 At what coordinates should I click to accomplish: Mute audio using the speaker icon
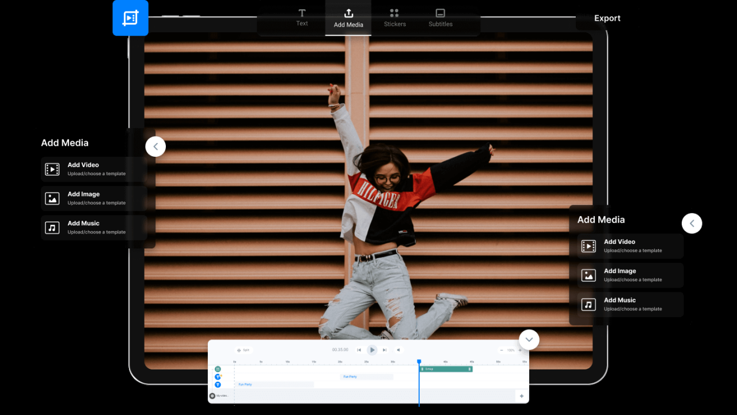(x=398, y=350)
